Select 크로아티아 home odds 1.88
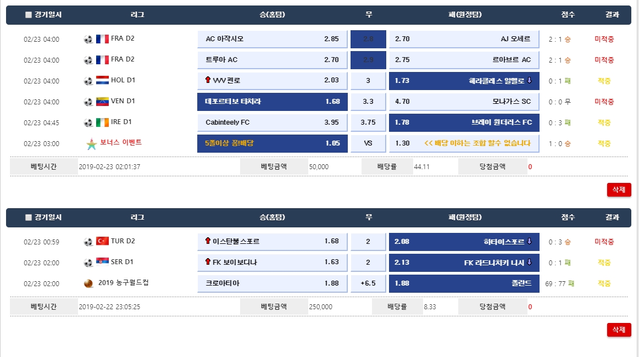This screenshot has height=357, width=639. 272,283
